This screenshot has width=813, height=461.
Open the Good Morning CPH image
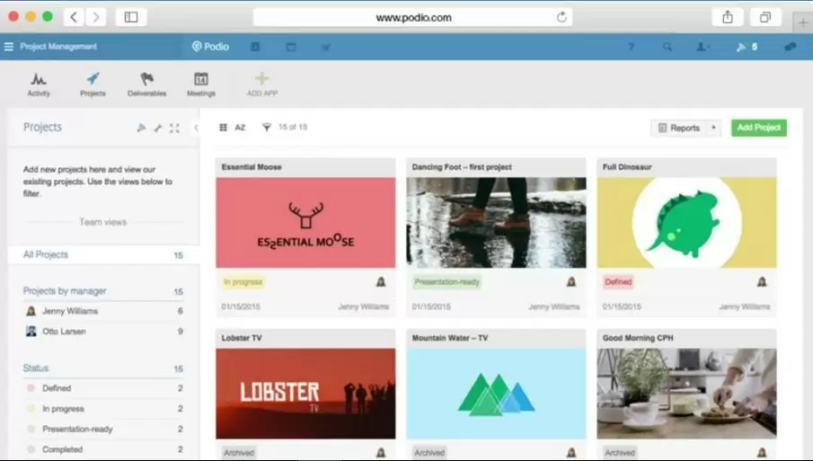(x=686, y=394)
